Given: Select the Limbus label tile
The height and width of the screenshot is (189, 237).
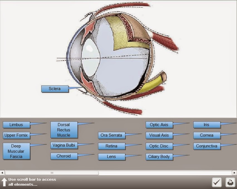Looking at the screenshot, I should pyautogui.click(x=16, y=125).
